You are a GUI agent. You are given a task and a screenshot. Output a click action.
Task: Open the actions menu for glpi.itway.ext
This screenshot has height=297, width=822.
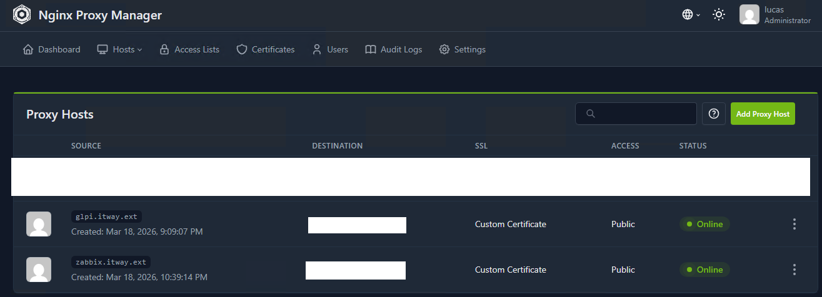tap(794, 224)
